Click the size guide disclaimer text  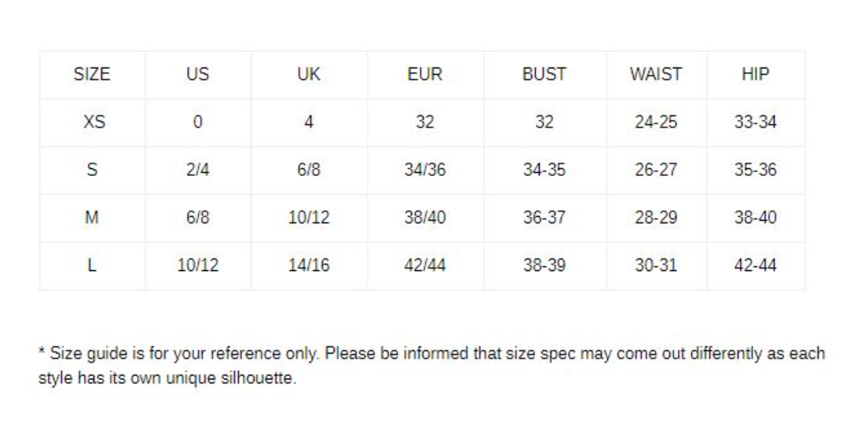pos(431,366)
